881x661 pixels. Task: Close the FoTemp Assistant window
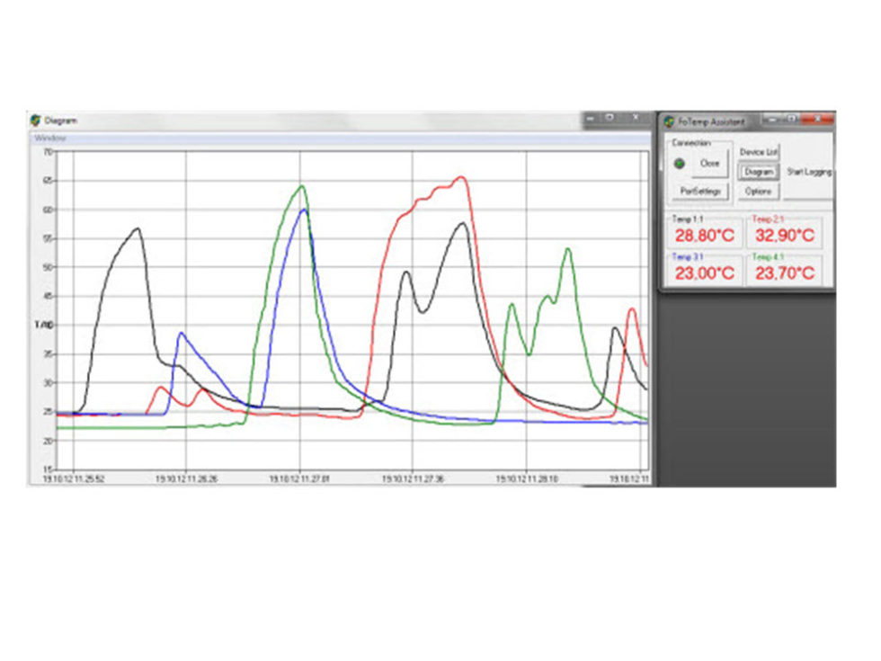point(816,119)
